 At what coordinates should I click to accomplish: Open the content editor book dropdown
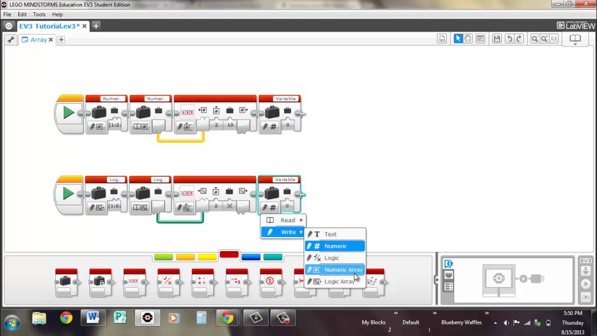(575, 40)
